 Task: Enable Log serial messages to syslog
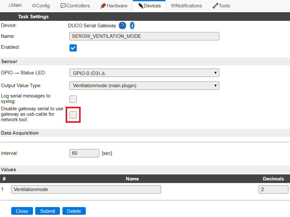(73, 99)
